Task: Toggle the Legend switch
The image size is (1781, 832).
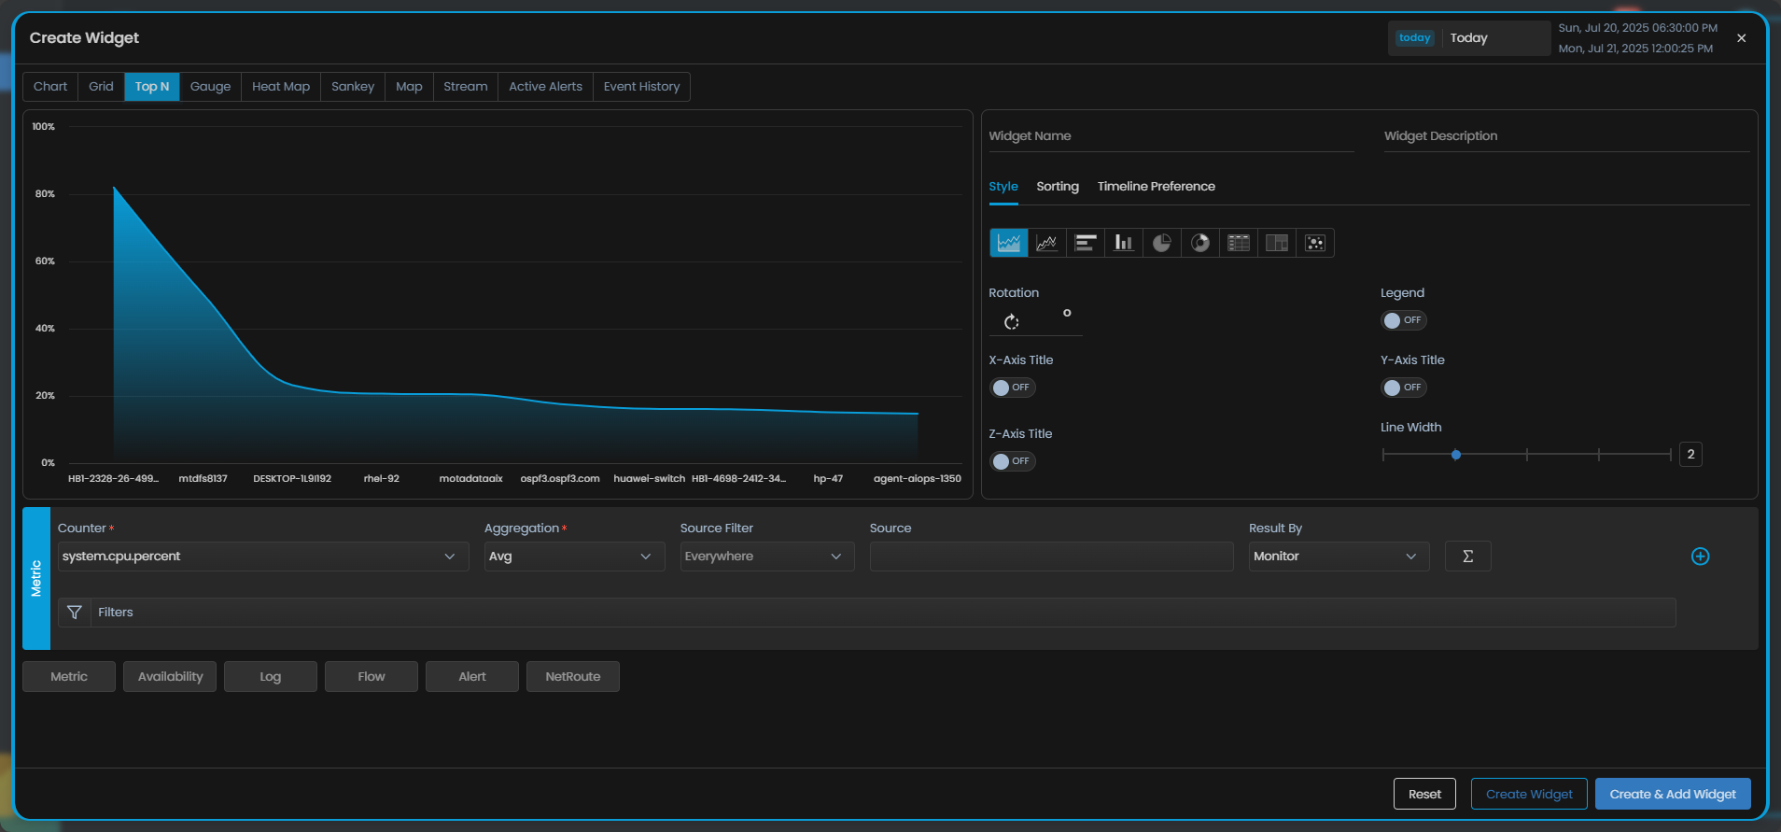Action: tap(1404, 320)
